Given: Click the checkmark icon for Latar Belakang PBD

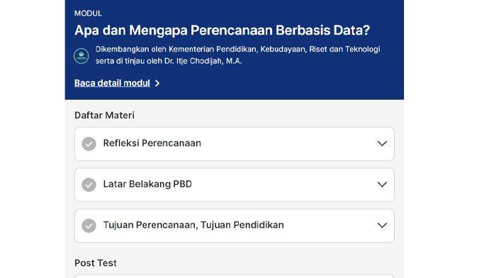Looking at the screenshot, I should 89,185.
